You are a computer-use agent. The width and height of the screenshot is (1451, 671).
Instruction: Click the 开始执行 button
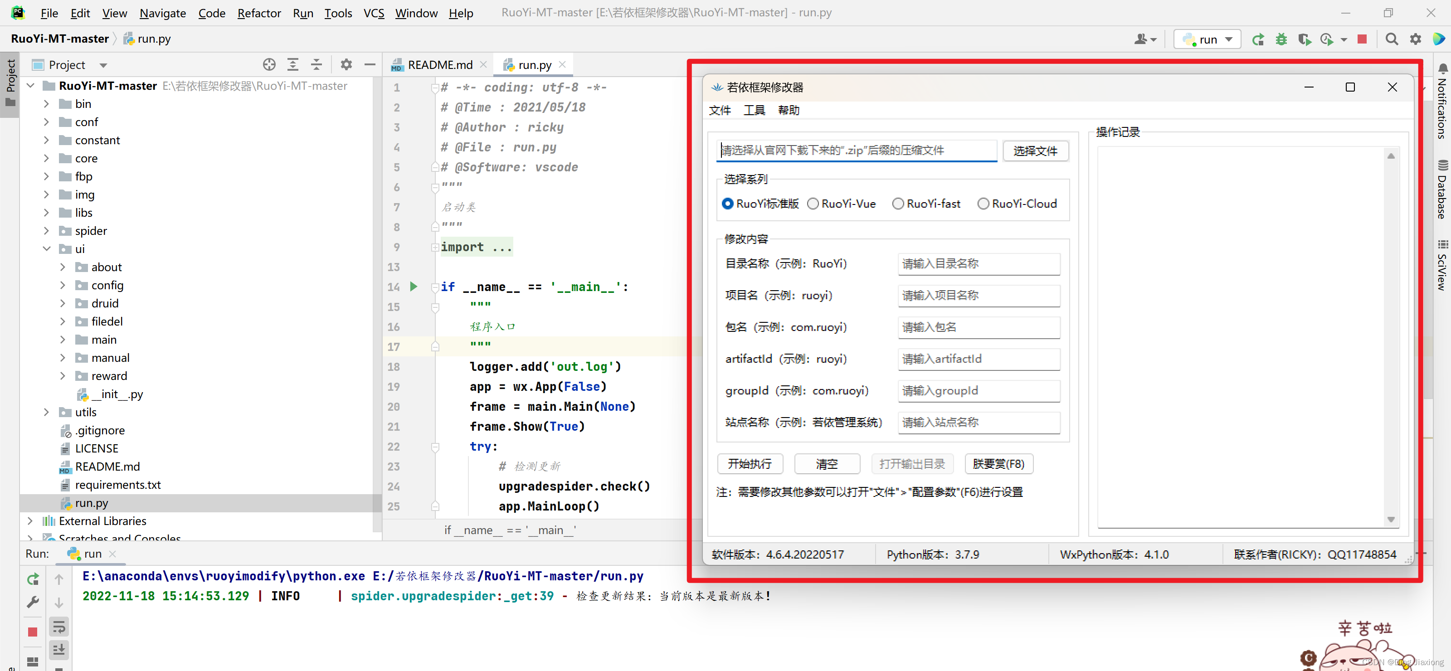[x=750, y=464]
